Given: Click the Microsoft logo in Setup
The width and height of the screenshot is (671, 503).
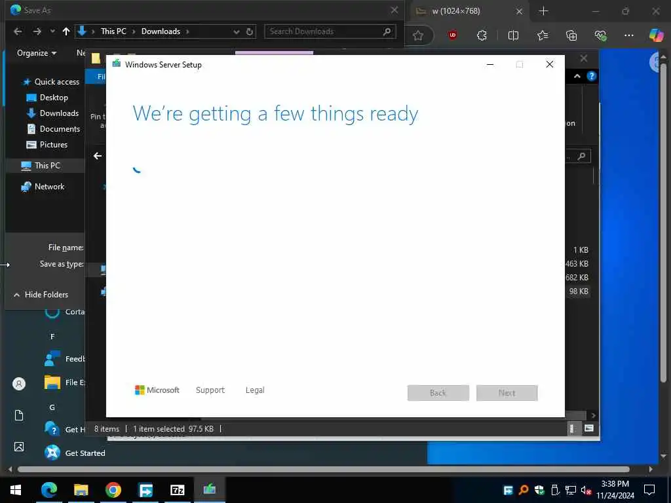Looking at the screenshot, I should point(157,390).
